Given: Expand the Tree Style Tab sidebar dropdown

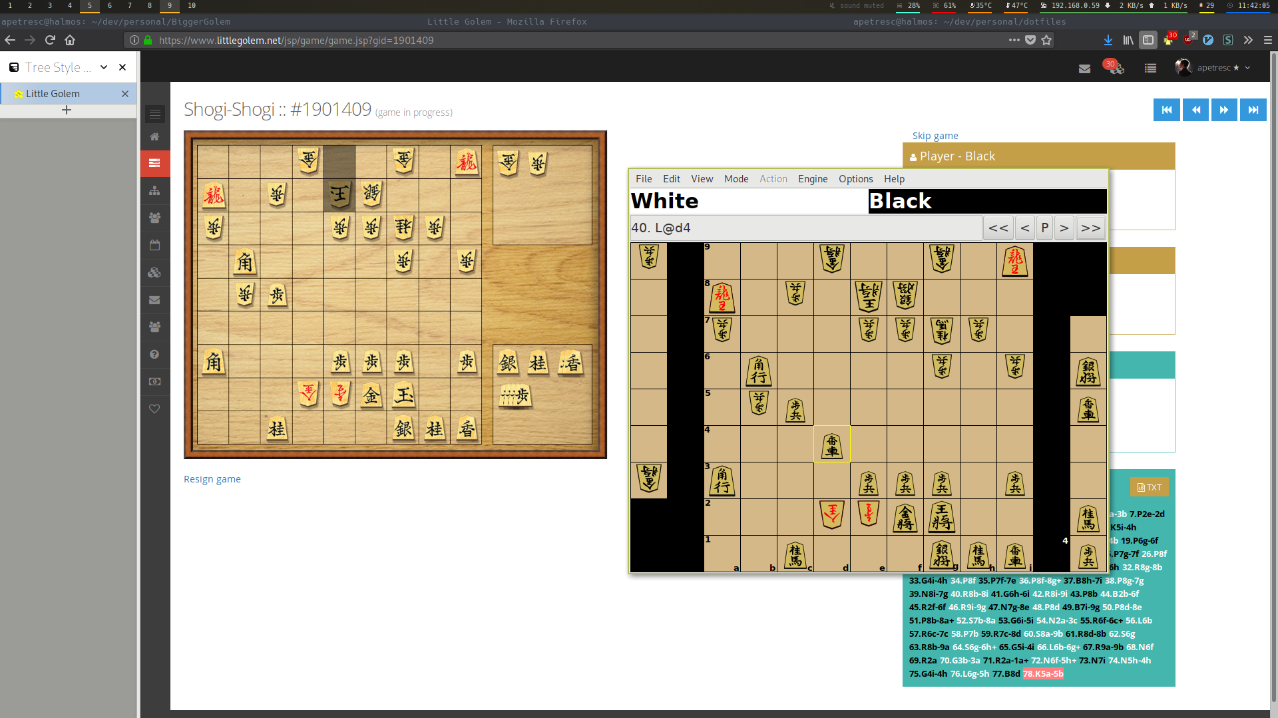Looking at the screenshot, I should 104,67.
